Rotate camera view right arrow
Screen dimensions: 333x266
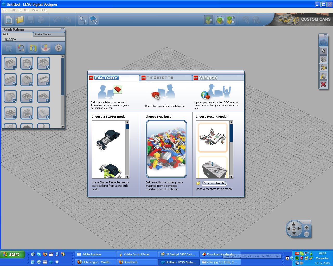tap(299, 229)
